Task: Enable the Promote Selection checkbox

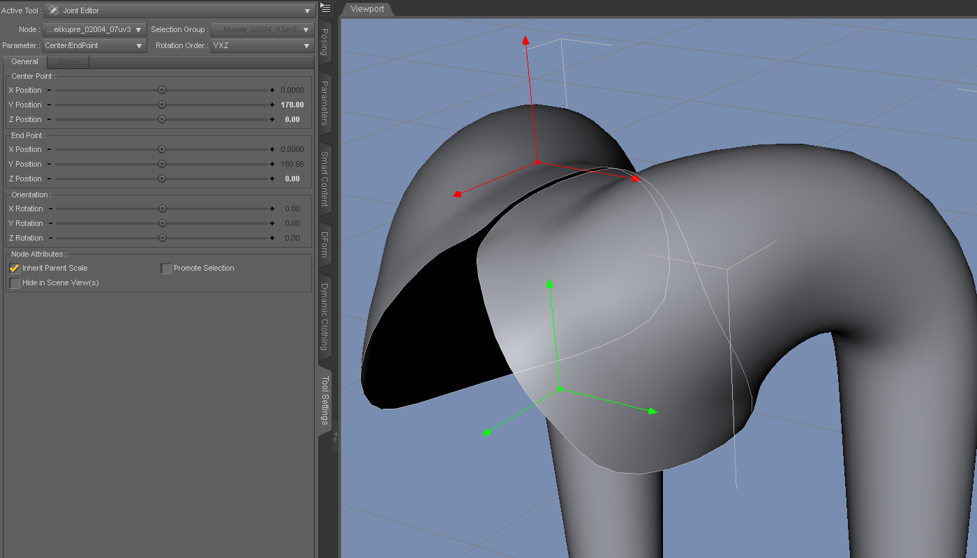Action: click(166, 269)
